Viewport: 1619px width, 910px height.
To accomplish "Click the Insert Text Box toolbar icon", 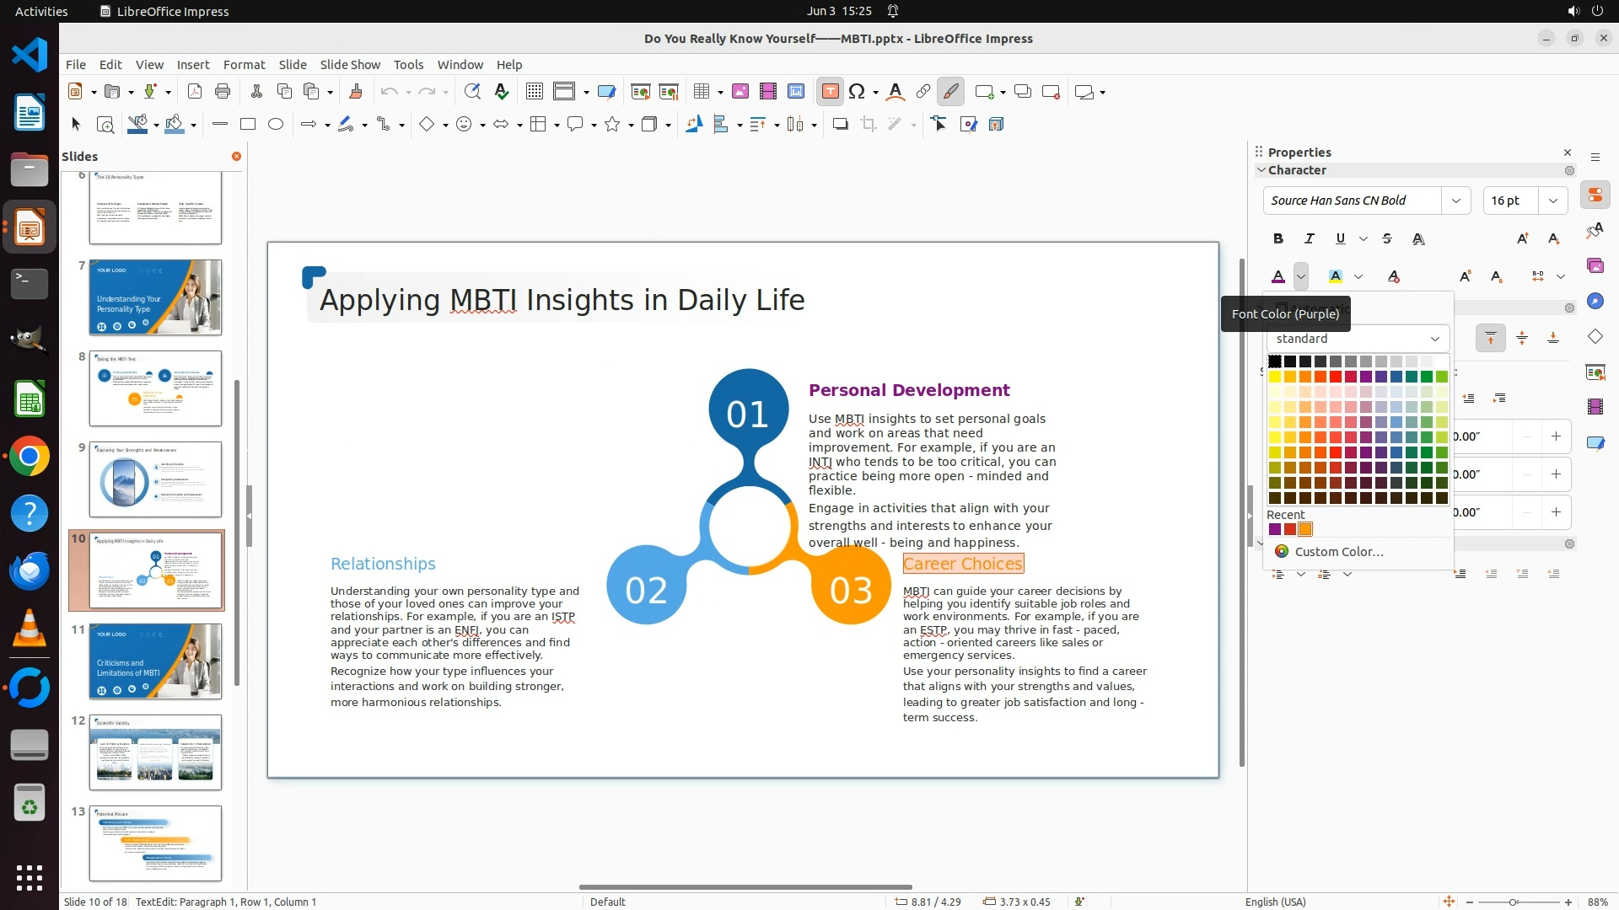I will [x=830, y=92].
